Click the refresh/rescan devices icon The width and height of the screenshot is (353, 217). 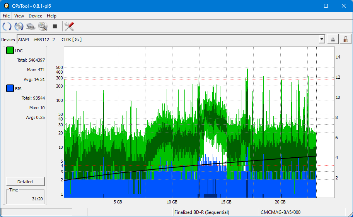click(7, 26)
